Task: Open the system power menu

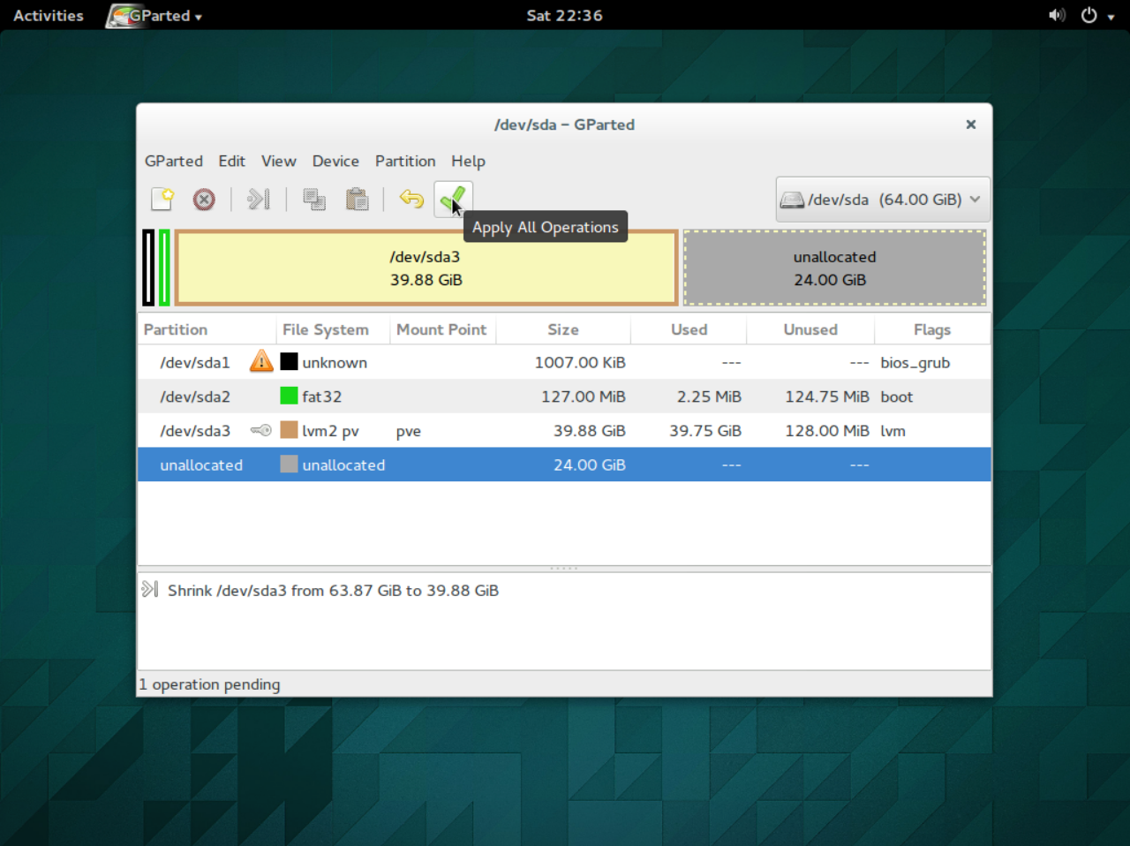Action: click(1098, 15)
